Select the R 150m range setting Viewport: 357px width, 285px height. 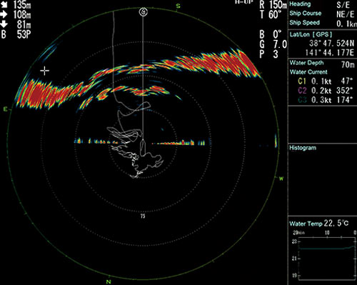pyautogui.click(x=273, y=4)
